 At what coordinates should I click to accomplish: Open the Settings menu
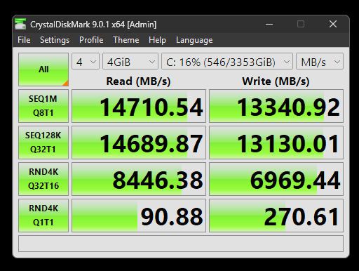(55, 40)
